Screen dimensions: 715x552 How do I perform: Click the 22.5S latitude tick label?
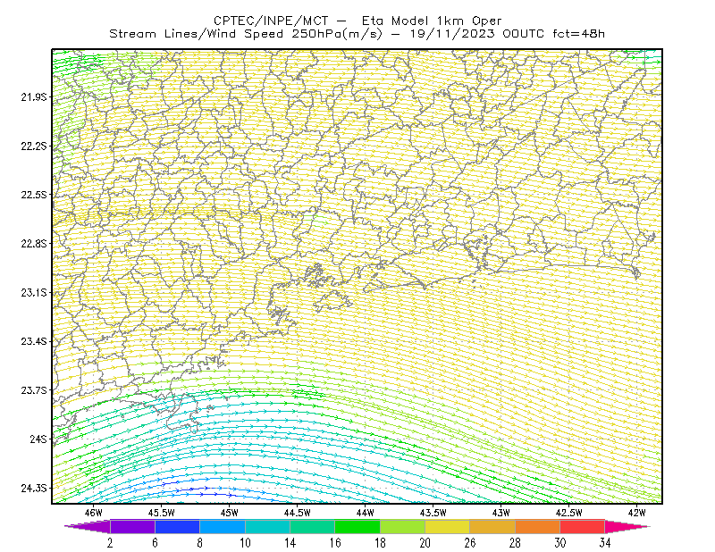pos(34,195)
